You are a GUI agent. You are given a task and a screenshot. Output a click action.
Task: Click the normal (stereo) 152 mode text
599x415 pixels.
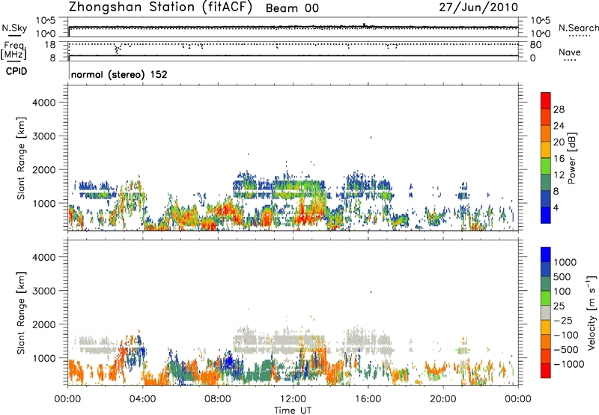click(x=119, y=74)
